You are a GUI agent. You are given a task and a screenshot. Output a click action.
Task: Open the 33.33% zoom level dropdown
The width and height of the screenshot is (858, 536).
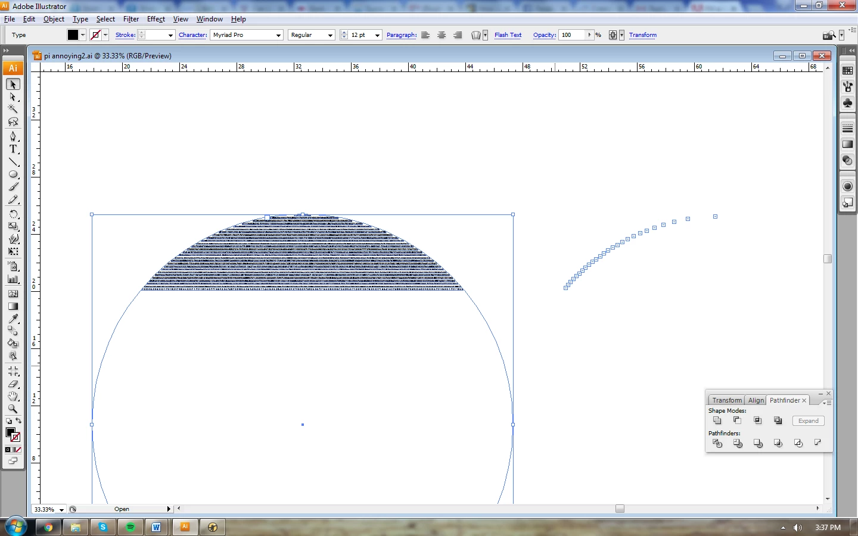tap(61, 510)
